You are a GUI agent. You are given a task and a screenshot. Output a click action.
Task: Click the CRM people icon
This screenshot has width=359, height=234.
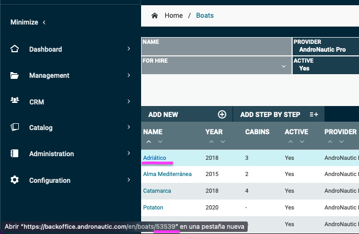(x=15, y=101)
